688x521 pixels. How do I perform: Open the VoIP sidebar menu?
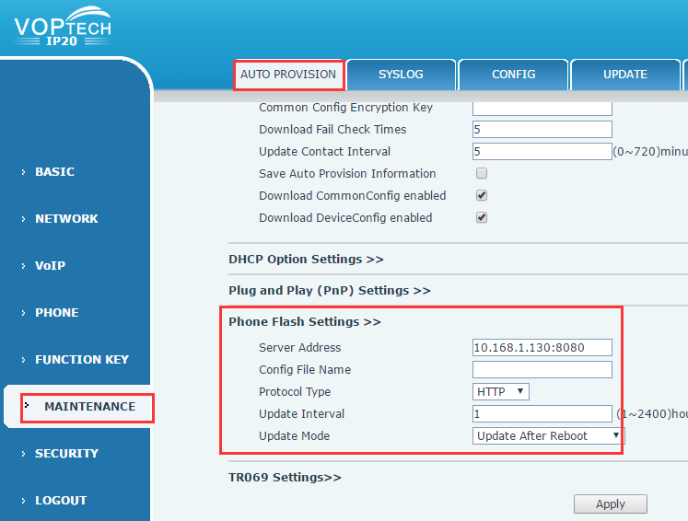50,266
